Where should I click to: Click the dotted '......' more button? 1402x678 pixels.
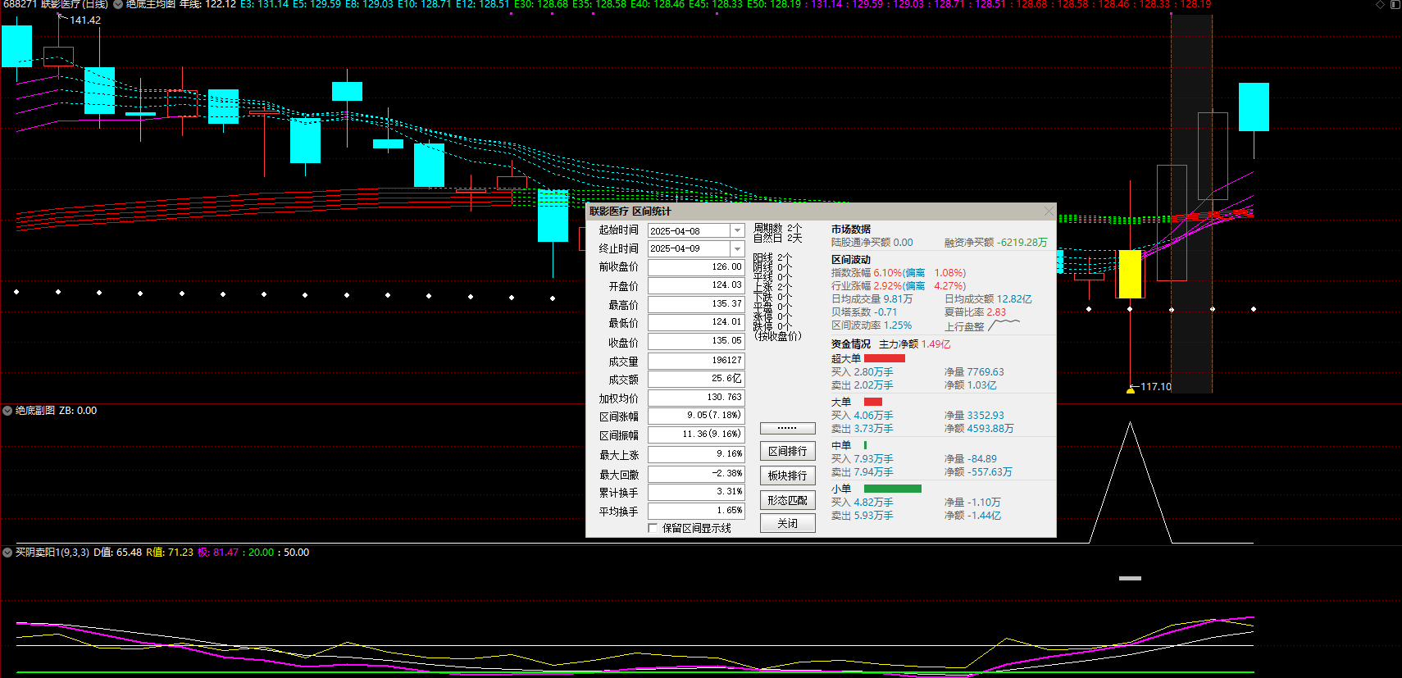pos(787,428)
